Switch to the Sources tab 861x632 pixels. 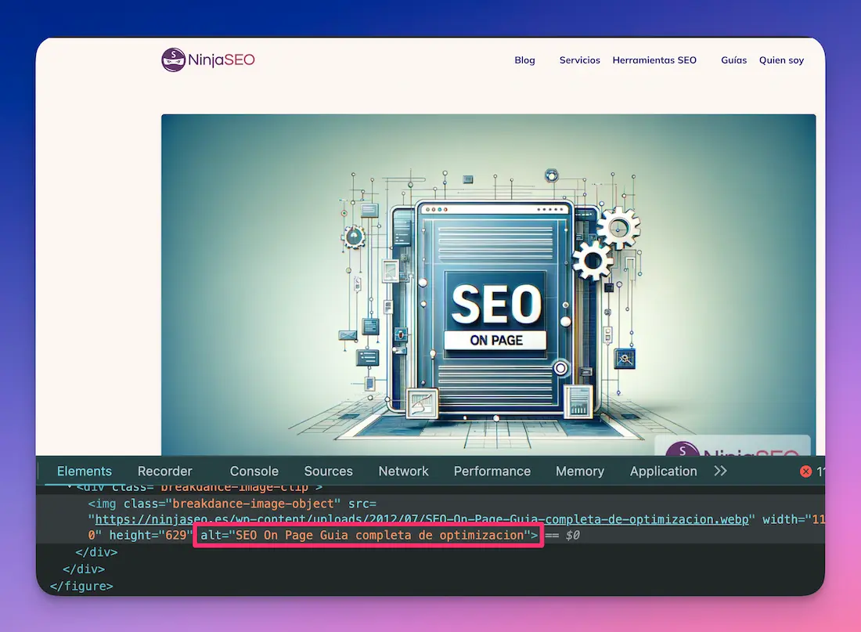pyautogui.click(x=328, y=471)
